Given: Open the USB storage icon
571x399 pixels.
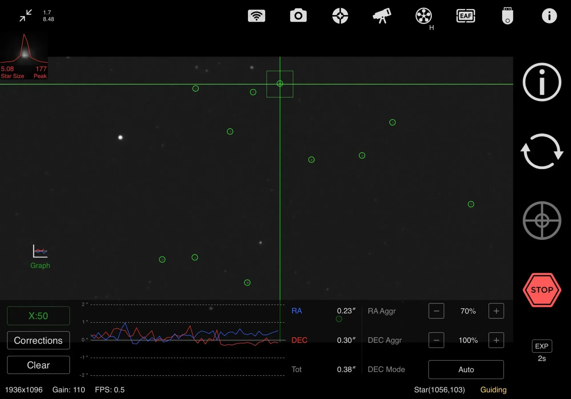Looking at the screenshot, I should tap(507, 16).
